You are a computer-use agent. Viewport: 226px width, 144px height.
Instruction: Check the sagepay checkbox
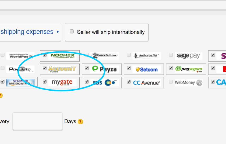point(171,55)
